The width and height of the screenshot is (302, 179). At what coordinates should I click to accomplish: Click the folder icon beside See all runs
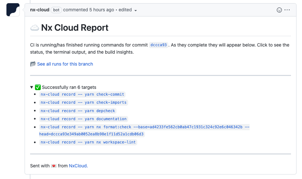[33, 64]
